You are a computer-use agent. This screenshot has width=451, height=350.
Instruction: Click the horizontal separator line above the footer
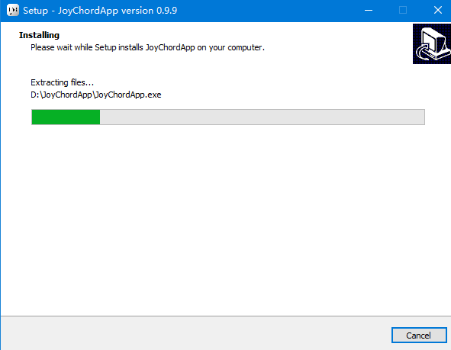point(226,316)
